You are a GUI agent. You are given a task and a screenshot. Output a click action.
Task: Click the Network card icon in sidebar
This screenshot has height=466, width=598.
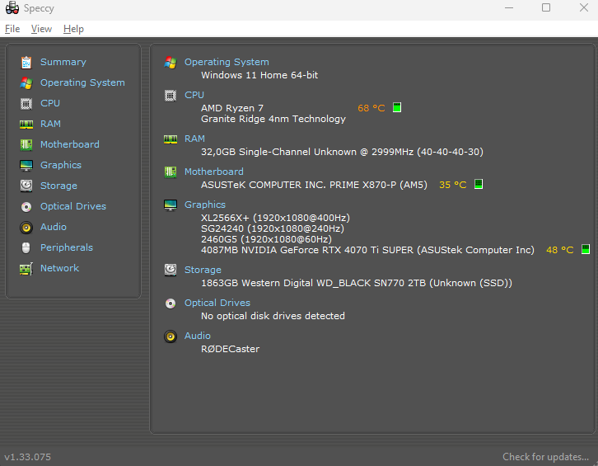(26, 269)
